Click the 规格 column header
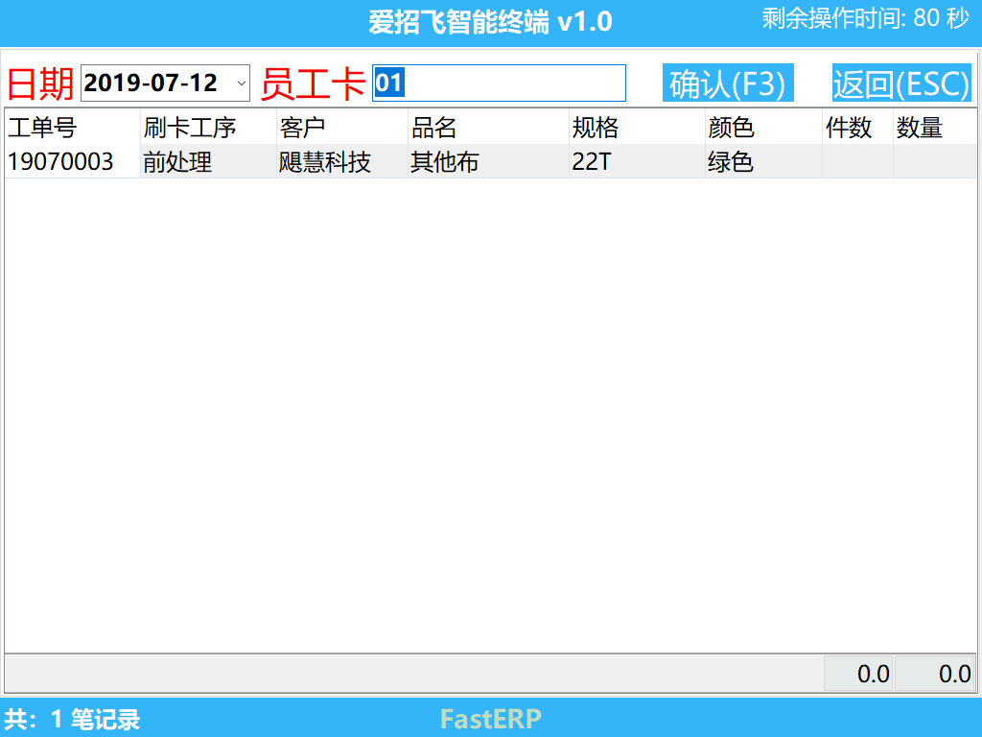This screenshot has width=982, height=737. [637, 128]
